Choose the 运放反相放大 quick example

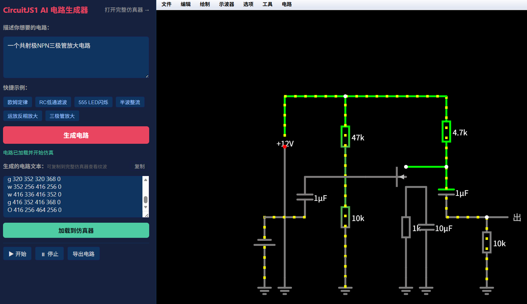pyautogui.click(x=23, y=116)
